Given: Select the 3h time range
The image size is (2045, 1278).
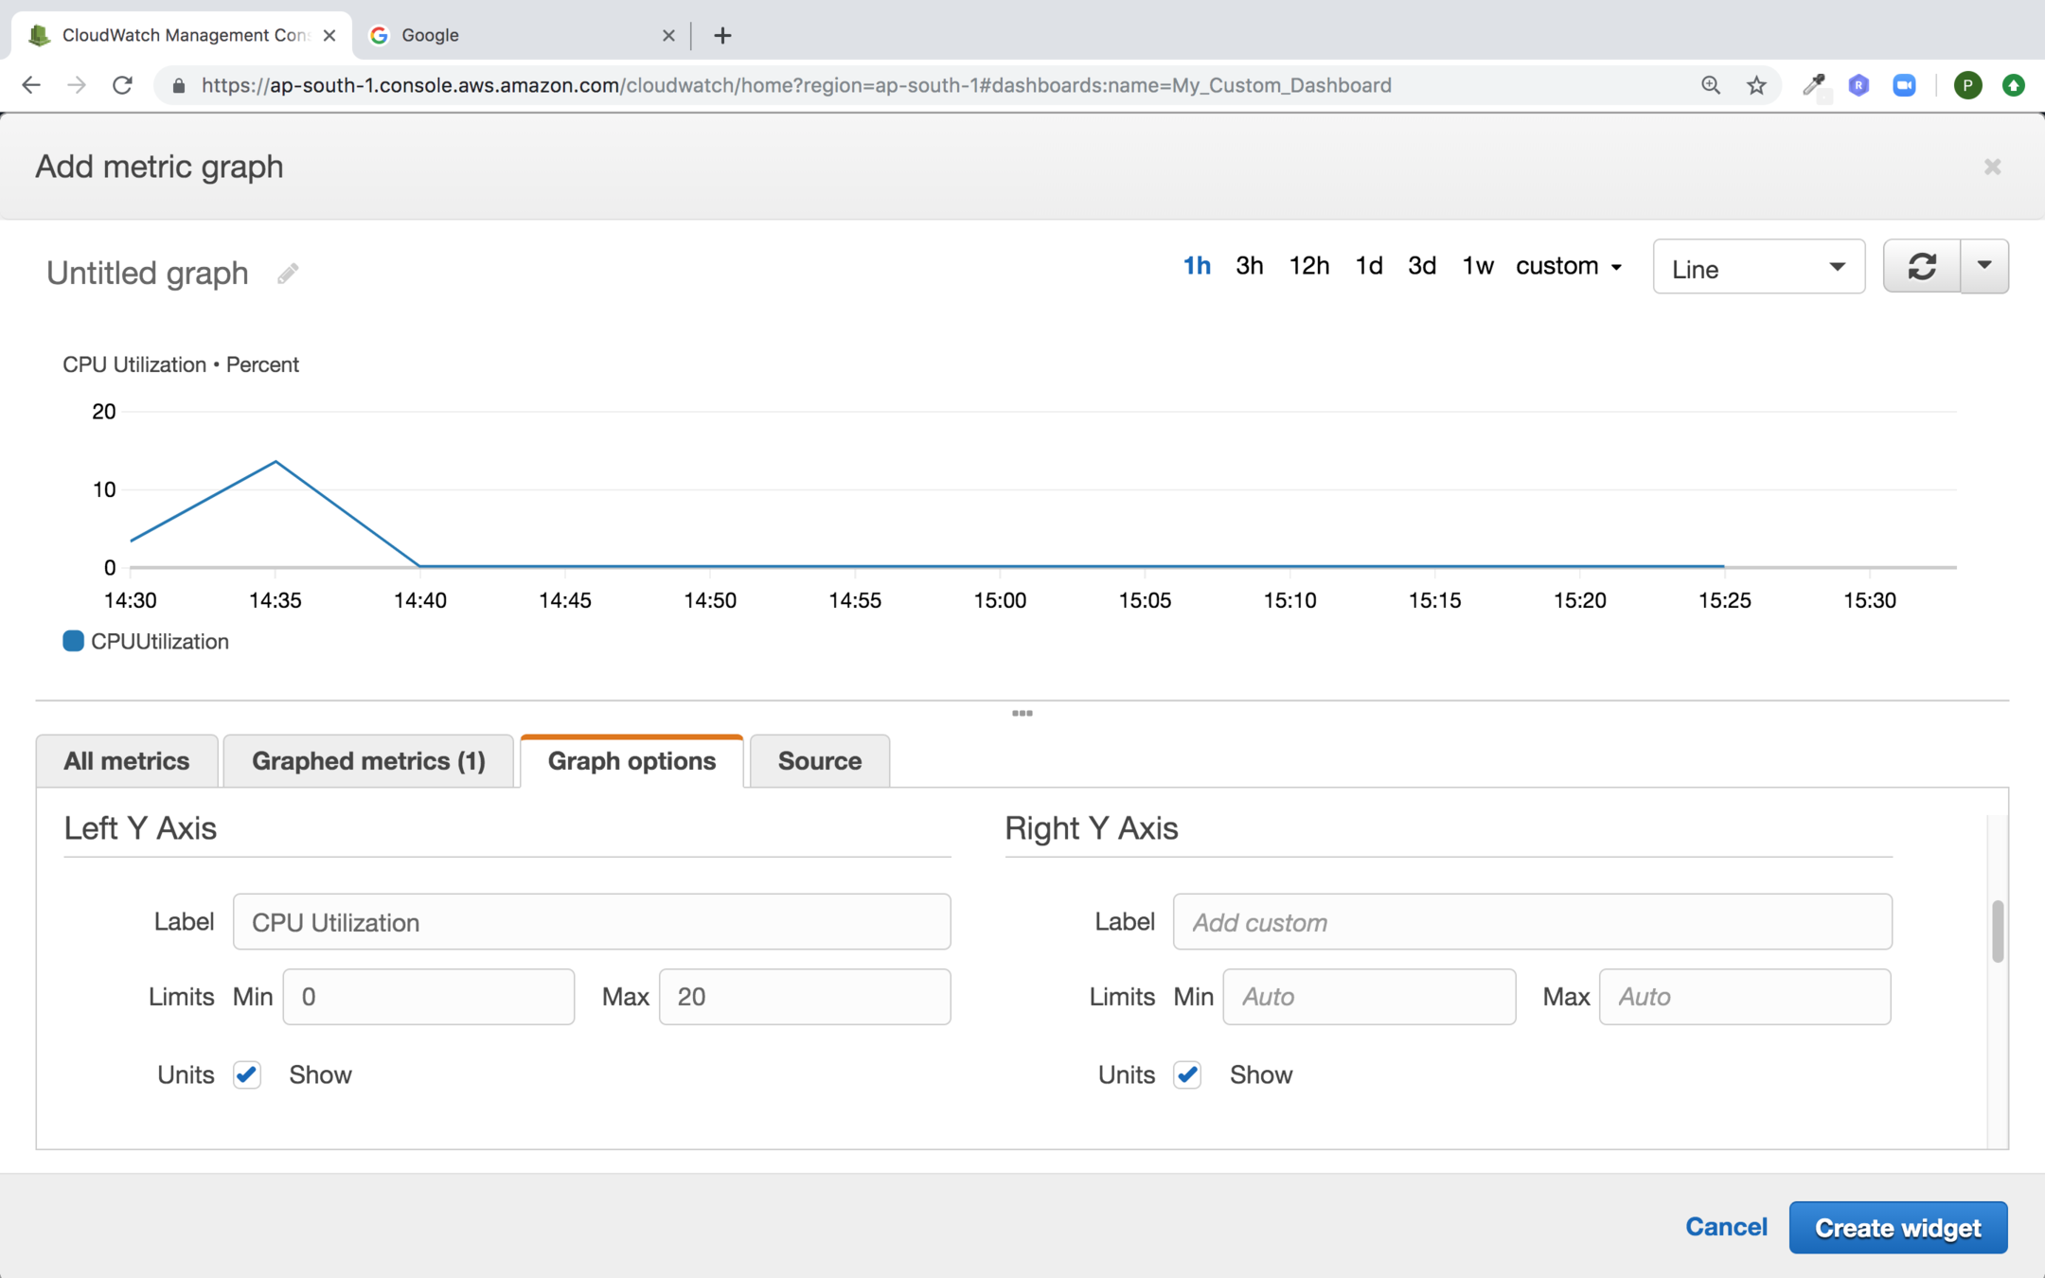Looking at the screenshot, I should (x=1249, y=267).
